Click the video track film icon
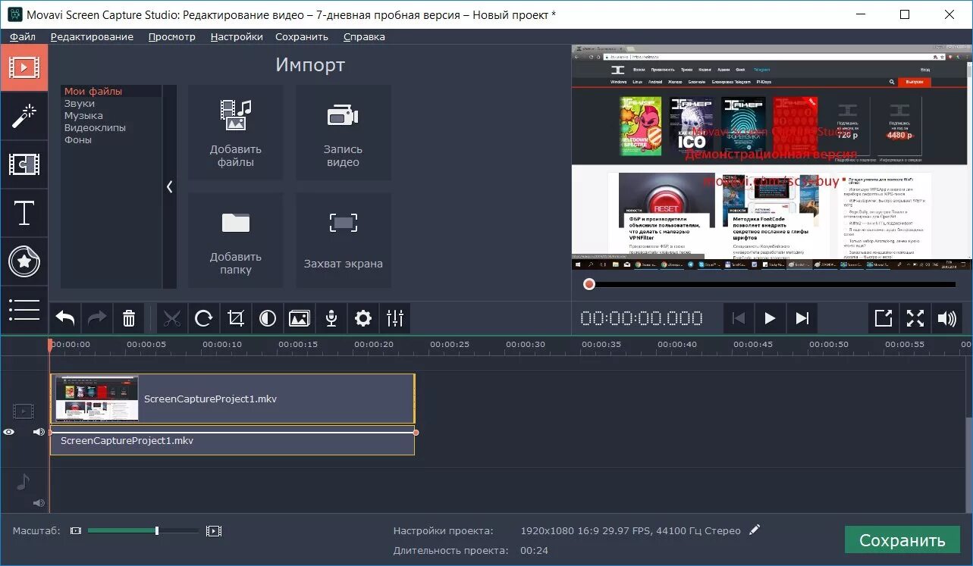Image resolution: width=973 pixels, height=566 pixels. point(24,411)
